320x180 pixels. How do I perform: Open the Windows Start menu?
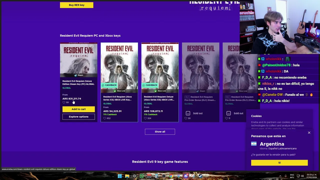click(120, 176)
